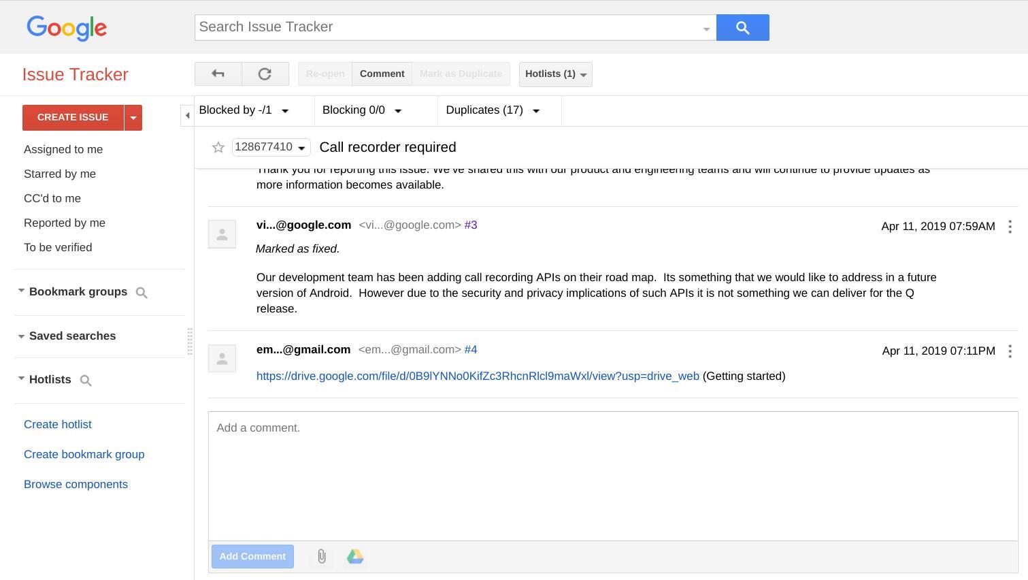Go back using the back arrow button
This screenshot has width=1028, height=580.
pos(218,74)
